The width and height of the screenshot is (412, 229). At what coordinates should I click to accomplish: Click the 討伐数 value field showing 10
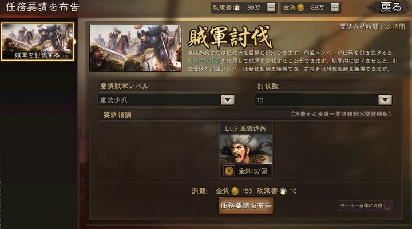[324, 100]
